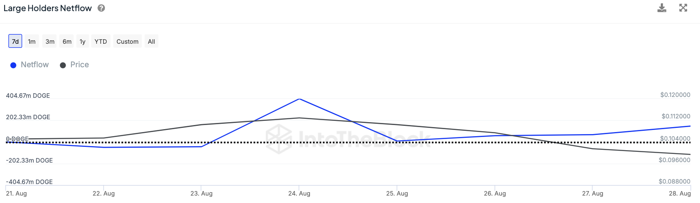Expand chart to fullscreen view
Viewport: 700px width, 203px height.
click(x=683, y=8)
